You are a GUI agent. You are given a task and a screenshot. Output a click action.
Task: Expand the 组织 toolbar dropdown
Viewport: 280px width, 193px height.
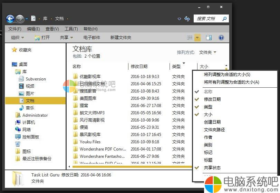(x=17, y=38)
